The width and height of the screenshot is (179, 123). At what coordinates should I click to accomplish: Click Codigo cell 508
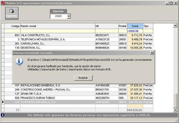12,98
